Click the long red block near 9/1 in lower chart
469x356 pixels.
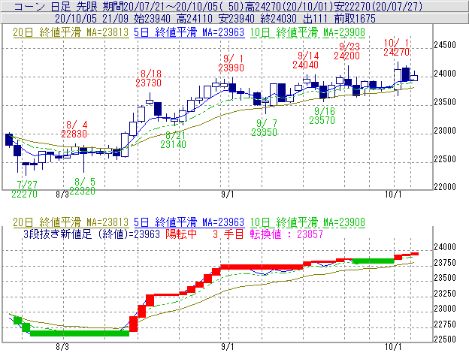click(x=262, y=267)
